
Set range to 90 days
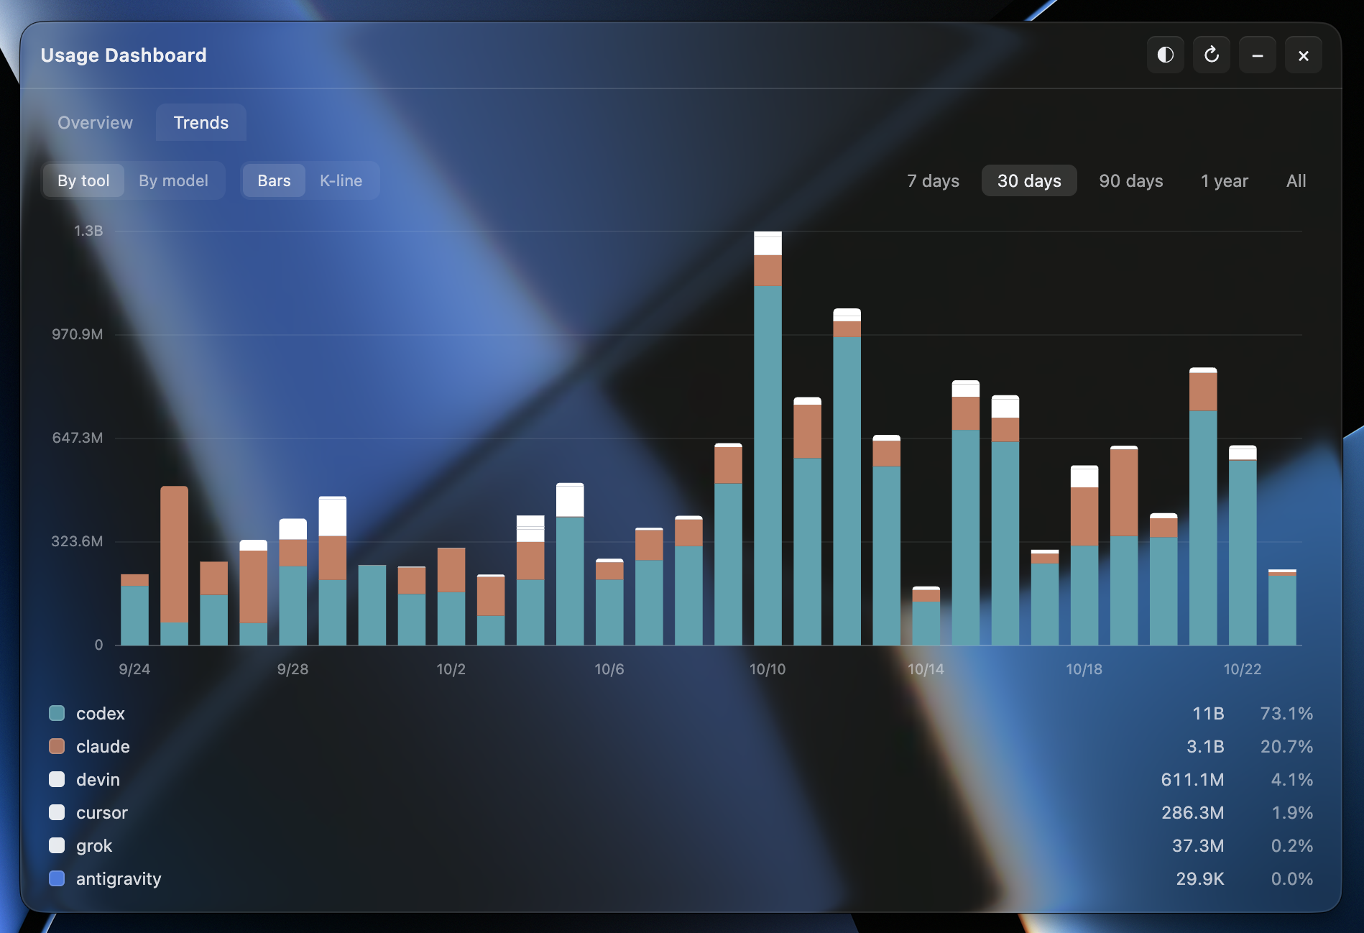click(x=1131, y=181)
